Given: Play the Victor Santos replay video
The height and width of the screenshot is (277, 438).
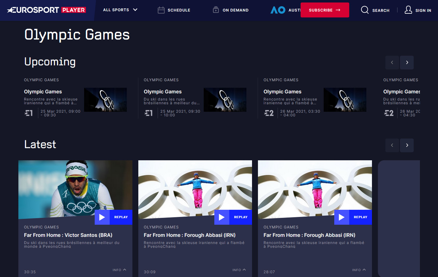Looking at the screenshot, I should pyautogui.click(x=102, y=217).
